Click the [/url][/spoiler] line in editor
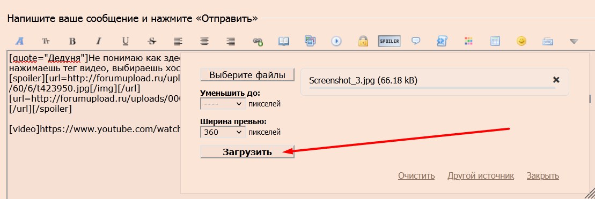The width and height of the screenshot is (595, 199). pyautogui.click(x=40, y=109)
